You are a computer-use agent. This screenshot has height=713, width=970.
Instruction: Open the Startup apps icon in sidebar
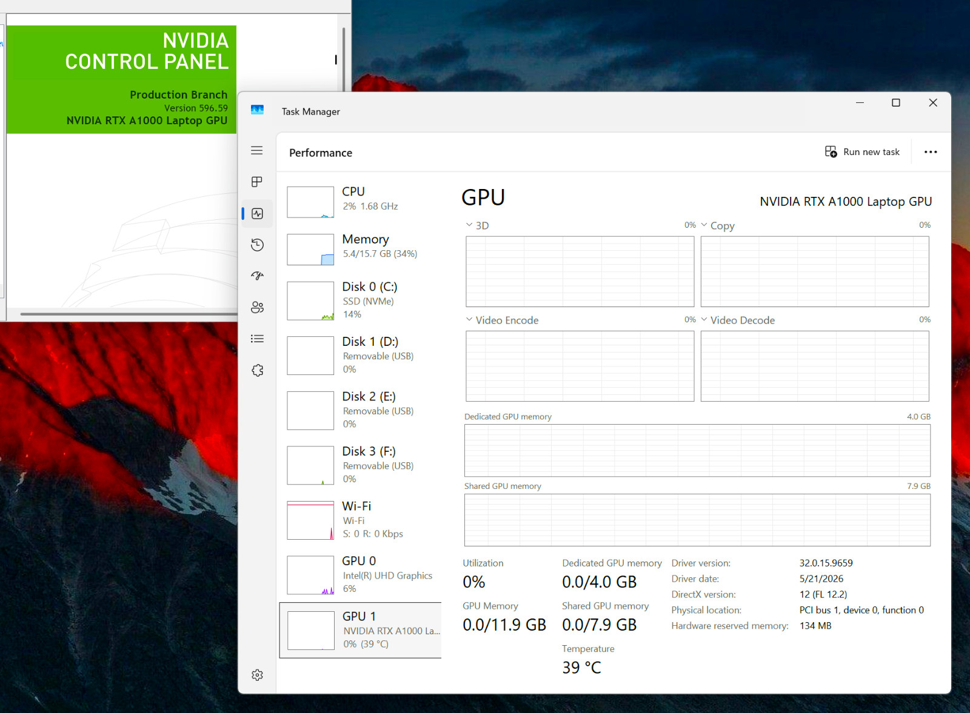click(x=257, y=276)
